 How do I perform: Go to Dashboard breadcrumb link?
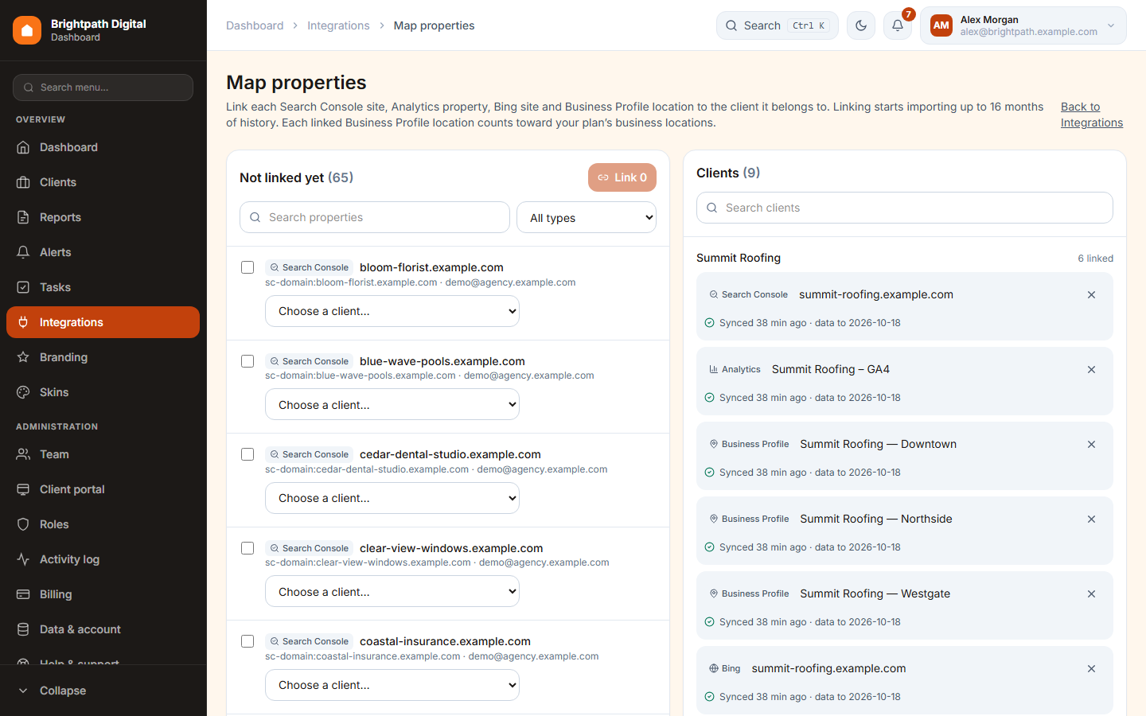tap(255, 25)
